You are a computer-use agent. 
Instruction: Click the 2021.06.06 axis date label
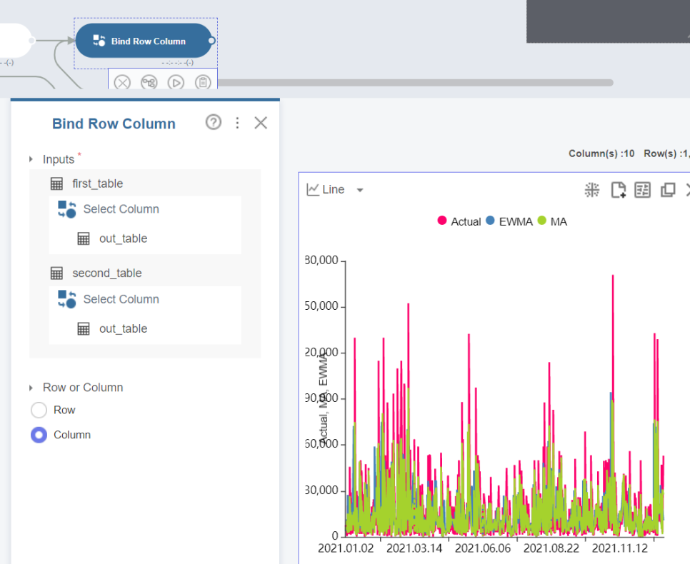click(x=483, y=548)
